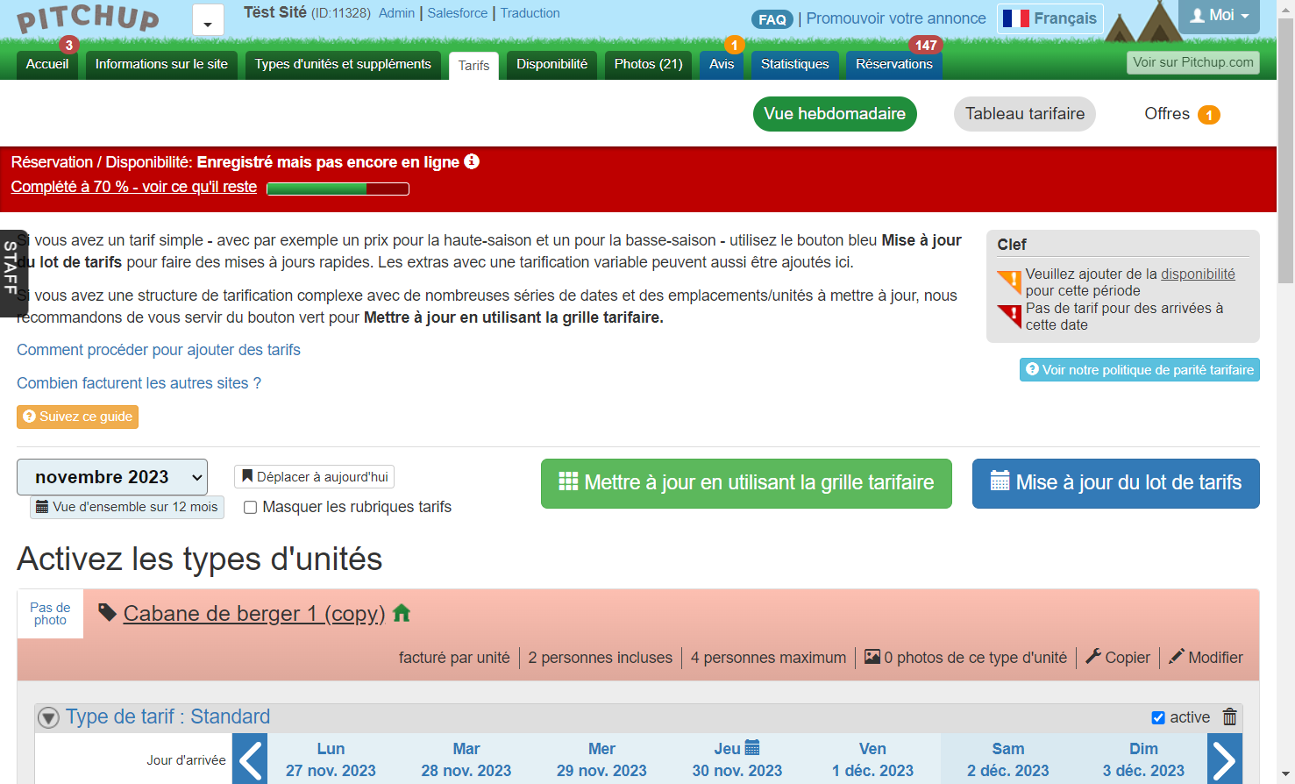Go to previous week with left arrow
1295x784 pixels.
[x=251, y=759]
